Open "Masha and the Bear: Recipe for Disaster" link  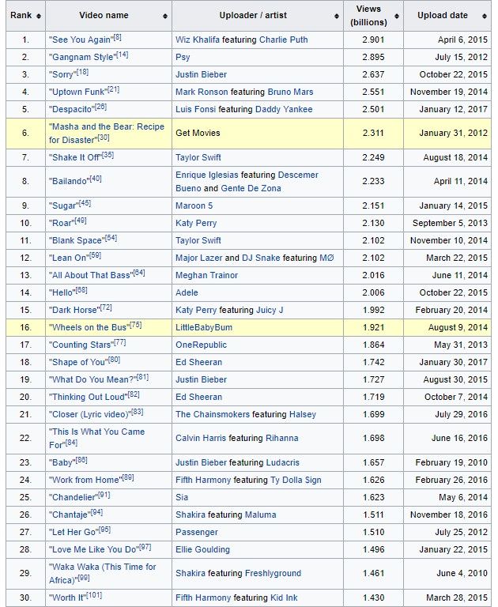click(x=107, y=133)
